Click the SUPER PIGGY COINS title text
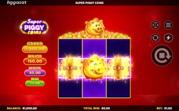 point(89,3)
